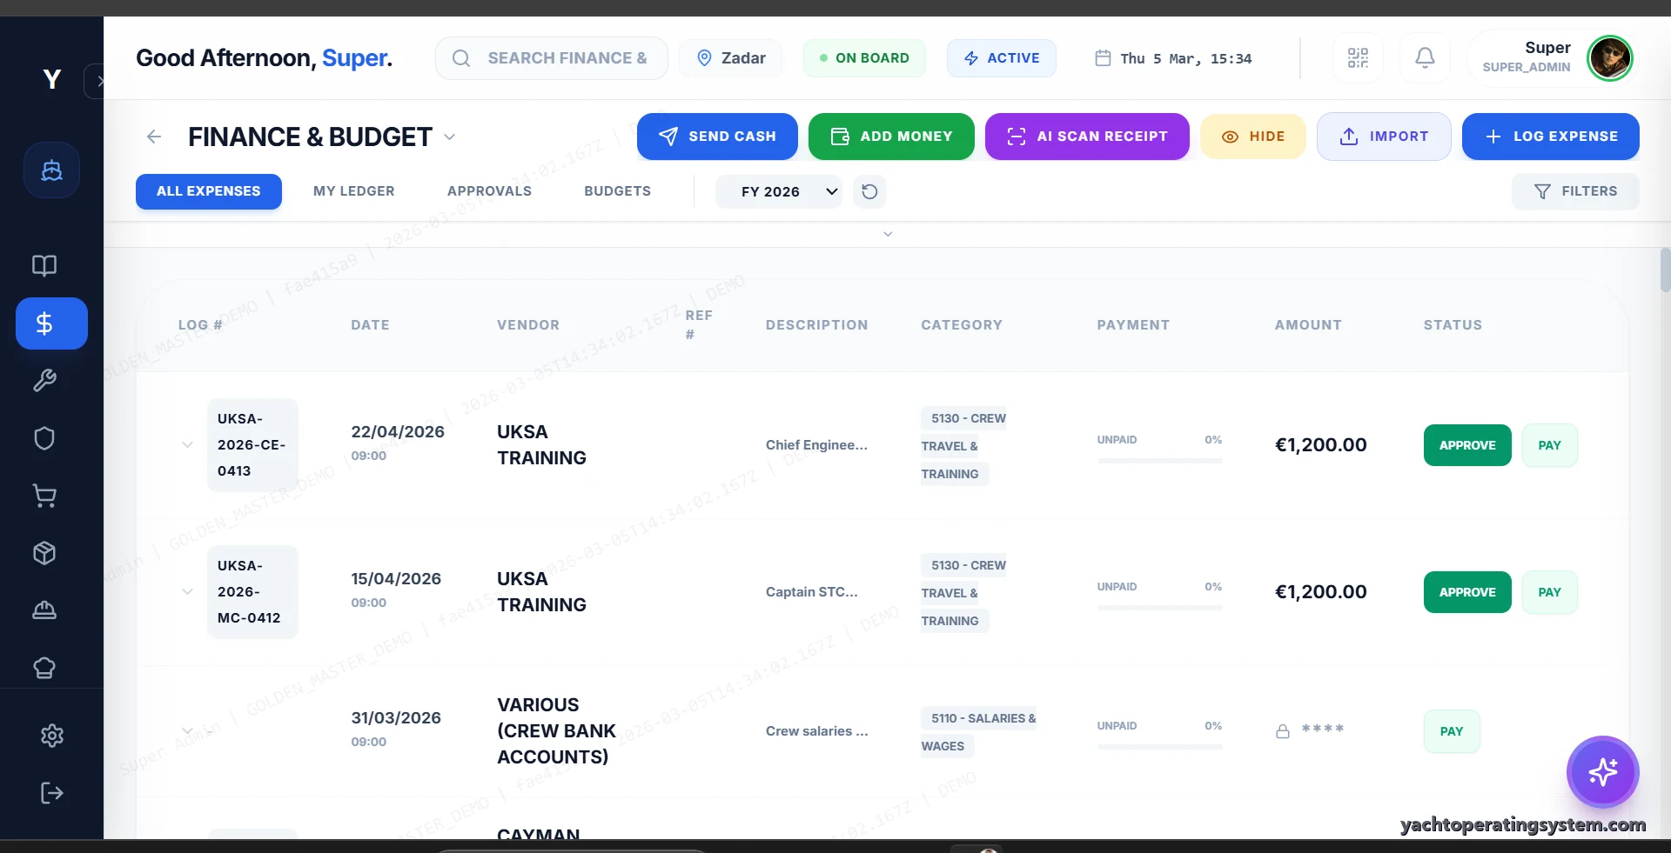Toggle ON BOARD status indicator
Screen dimensions: 1671x853
click(864, 57)
